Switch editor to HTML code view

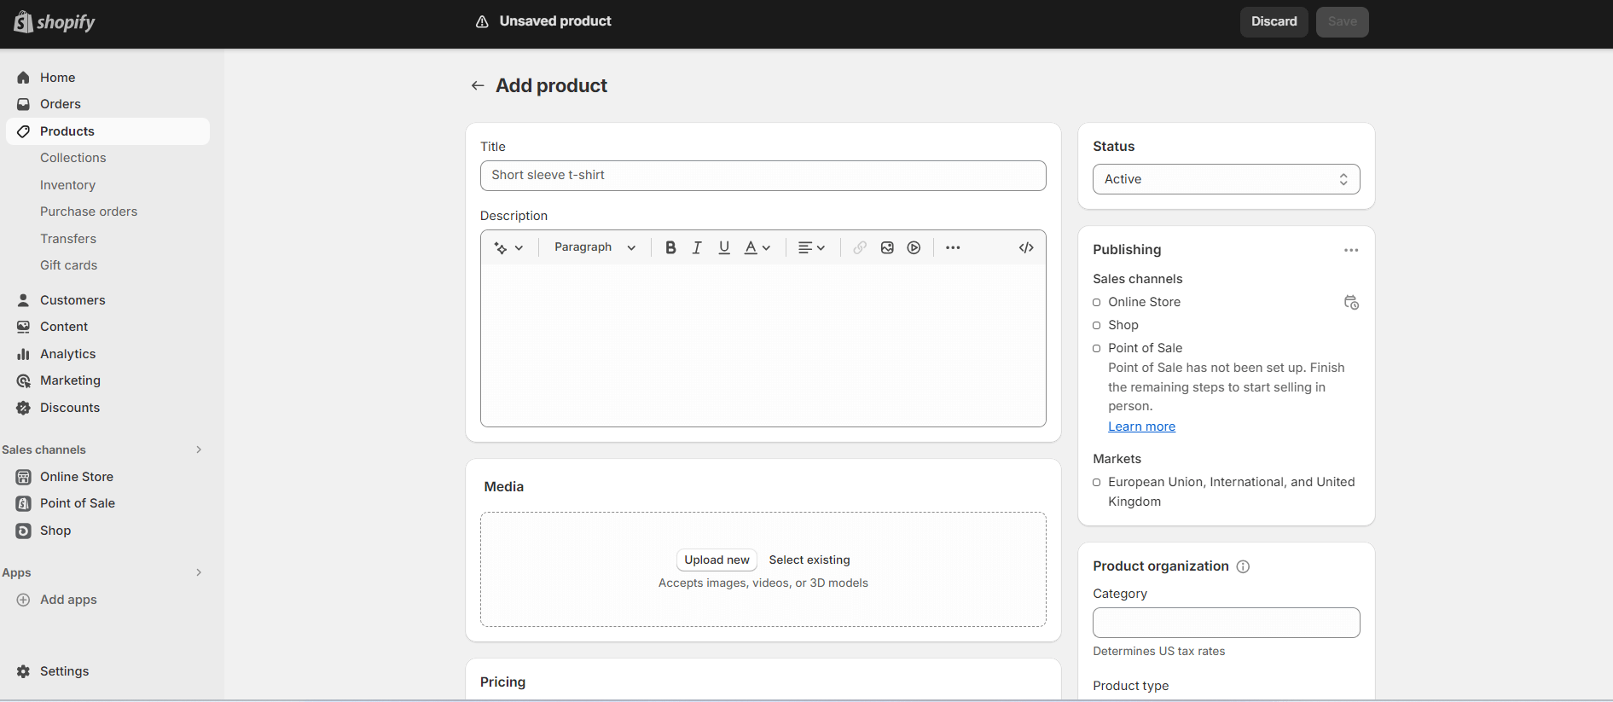1026,247
